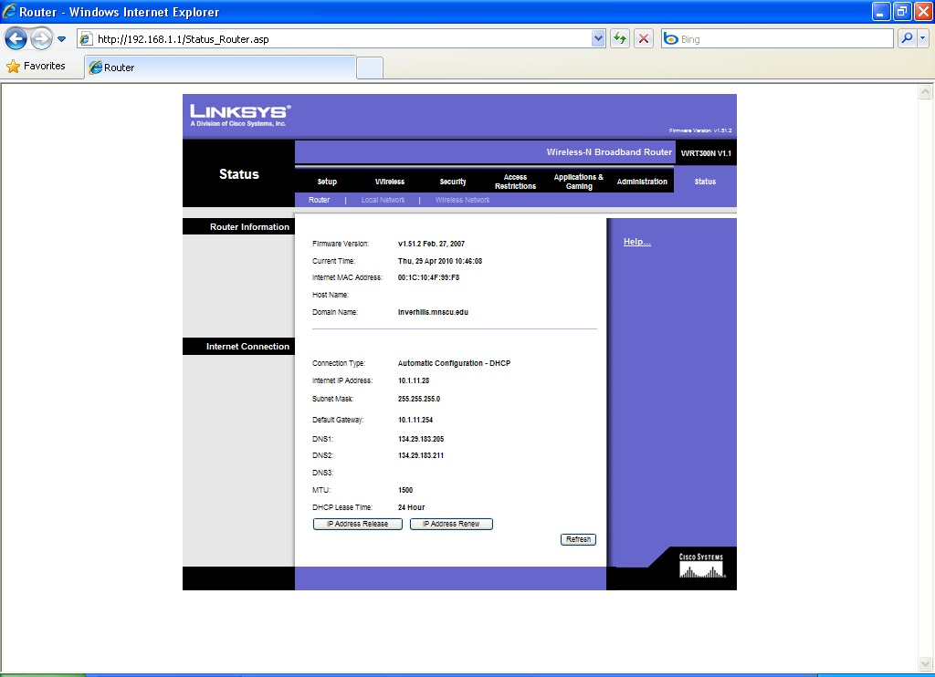Expand the address bar history dropdown
This screenshot has height=677, width=935.
(x=598, y=39)
